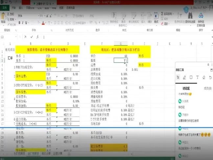The width and height of the screenshot is (213, 160).
Task: Switch to the 报价计算 sheet tab
Action: click(x=45, y=153)
